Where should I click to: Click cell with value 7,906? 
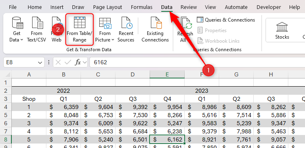pos(63,139)
